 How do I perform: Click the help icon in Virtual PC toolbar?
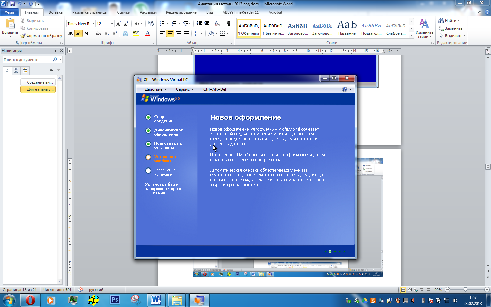345,89
